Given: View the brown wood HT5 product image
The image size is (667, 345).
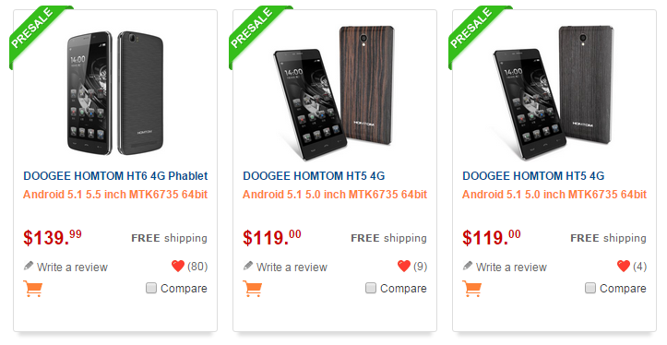Looking at the screenshot, I should [335, 93].
